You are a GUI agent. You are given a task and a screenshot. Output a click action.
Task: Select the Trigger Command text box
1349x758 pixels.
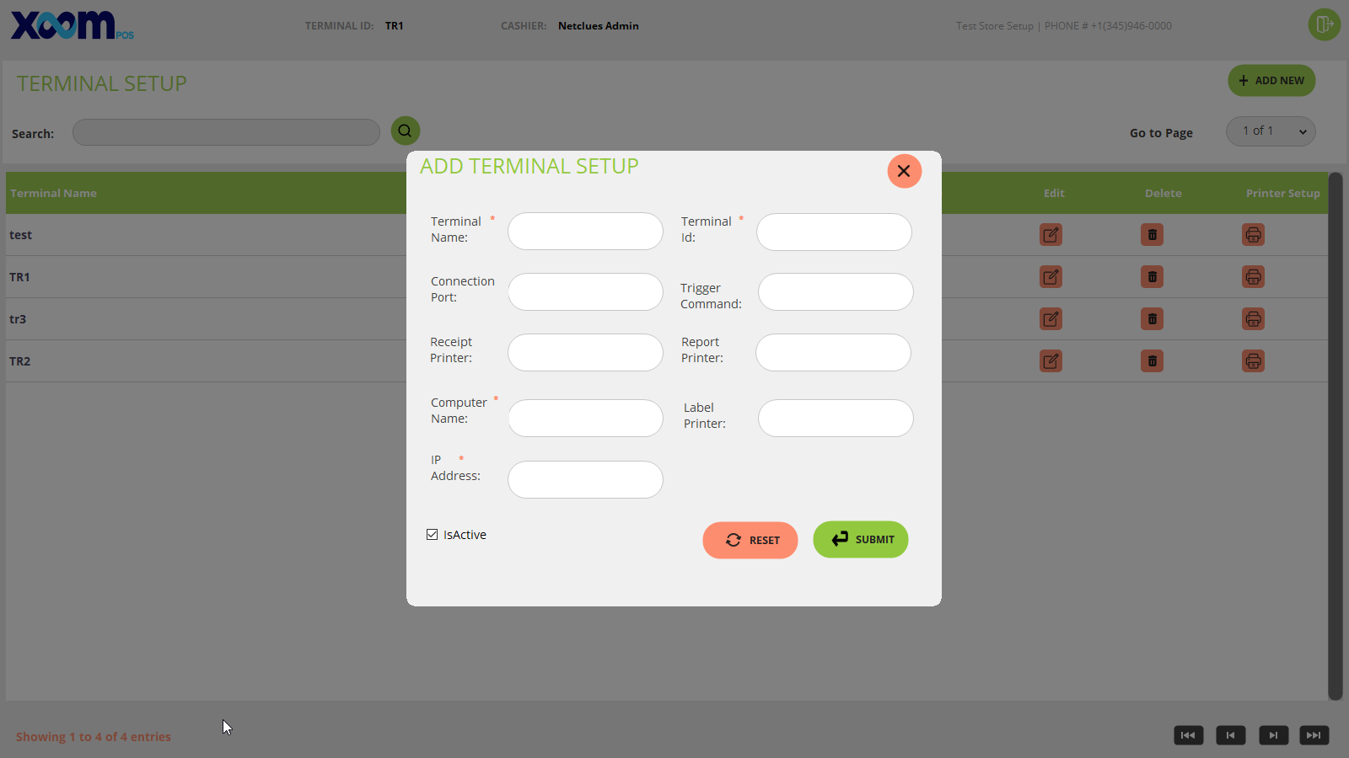[835, 292]
